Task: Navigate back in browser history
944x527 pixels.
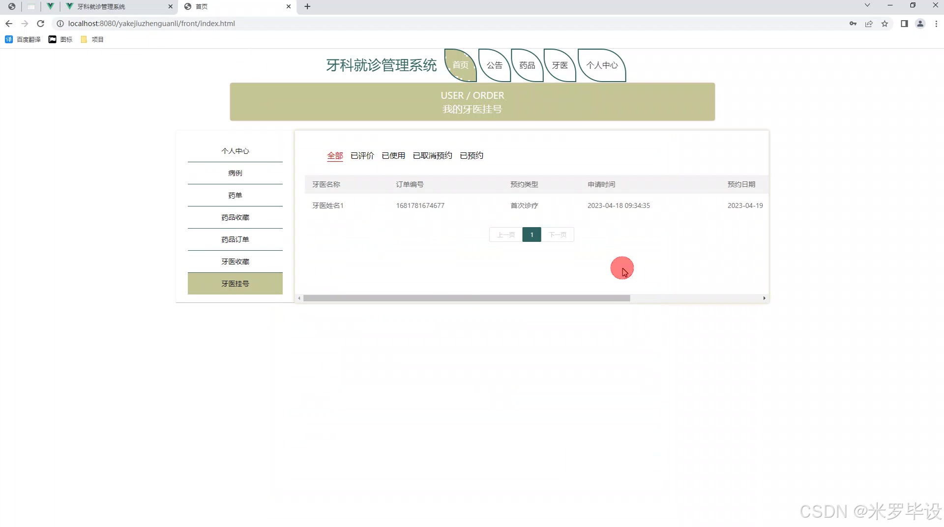Action: coord(9,23)
